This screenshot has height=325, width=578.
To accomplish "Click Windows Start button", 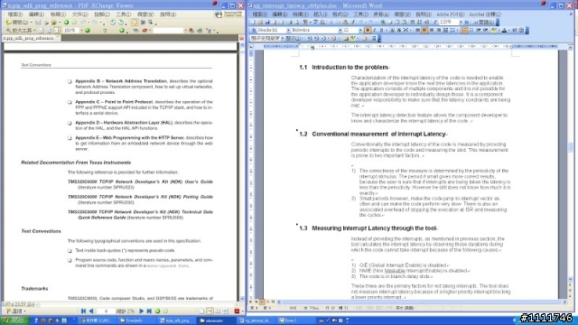I will coord(14,320).
